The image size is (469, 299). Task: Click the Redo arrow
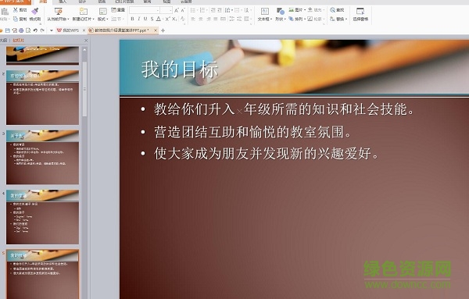tap(42, 30)
